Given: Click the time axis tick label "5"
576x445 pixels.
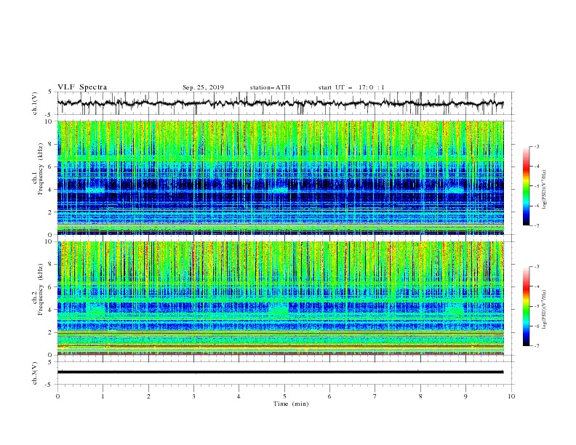Looking at the screenshot, I should pos(284,396).
